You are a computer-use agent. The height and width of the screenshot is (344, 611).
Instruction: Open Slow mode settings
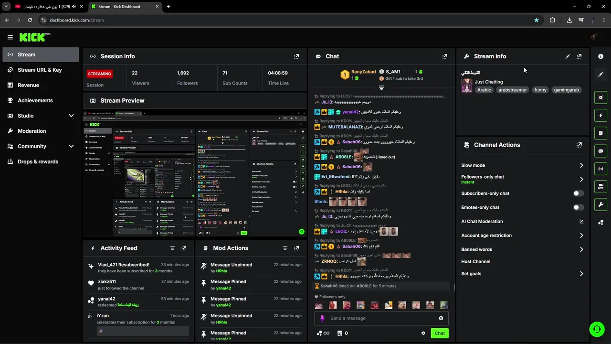click(523, 165)
